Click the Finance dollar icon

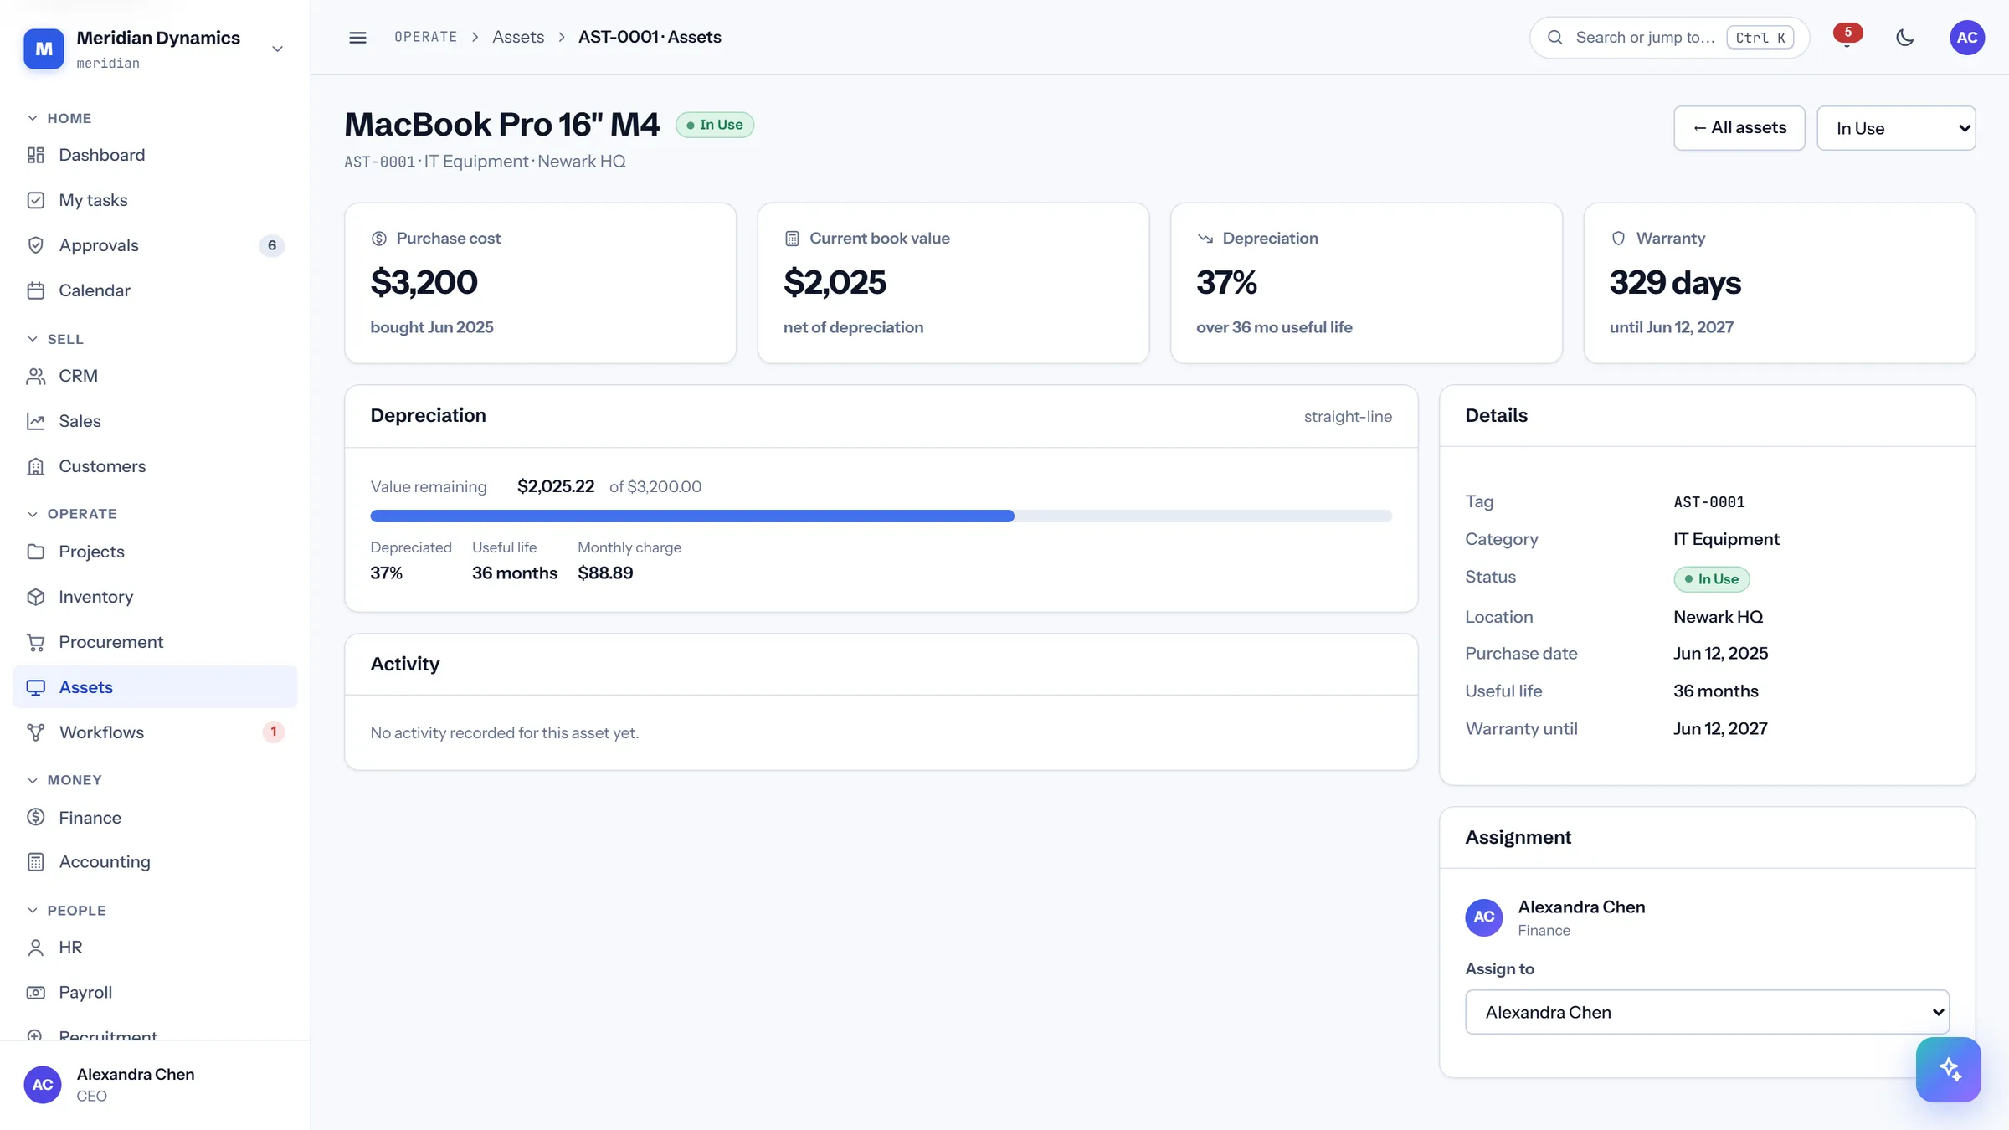[35, 817]
